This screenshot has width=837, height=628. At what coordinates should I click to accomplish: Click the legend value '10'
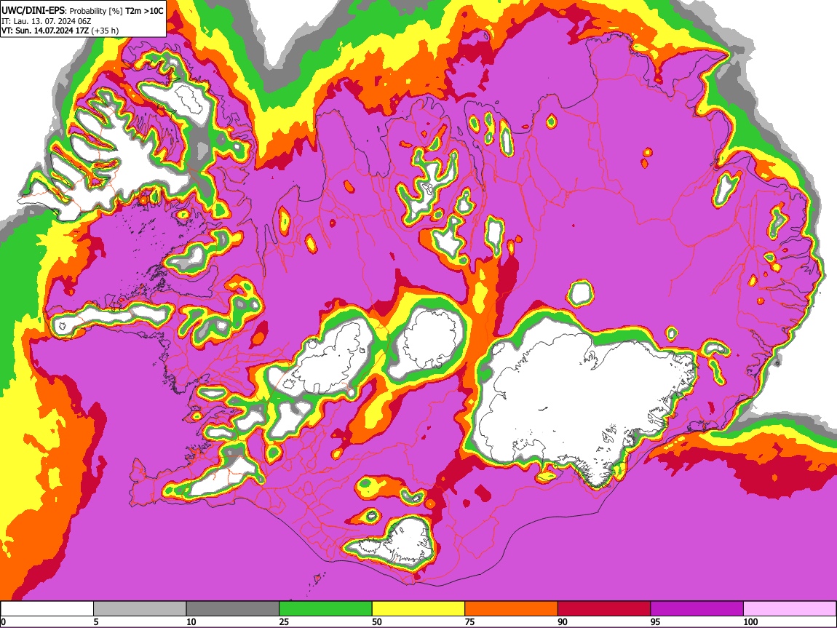191,621
